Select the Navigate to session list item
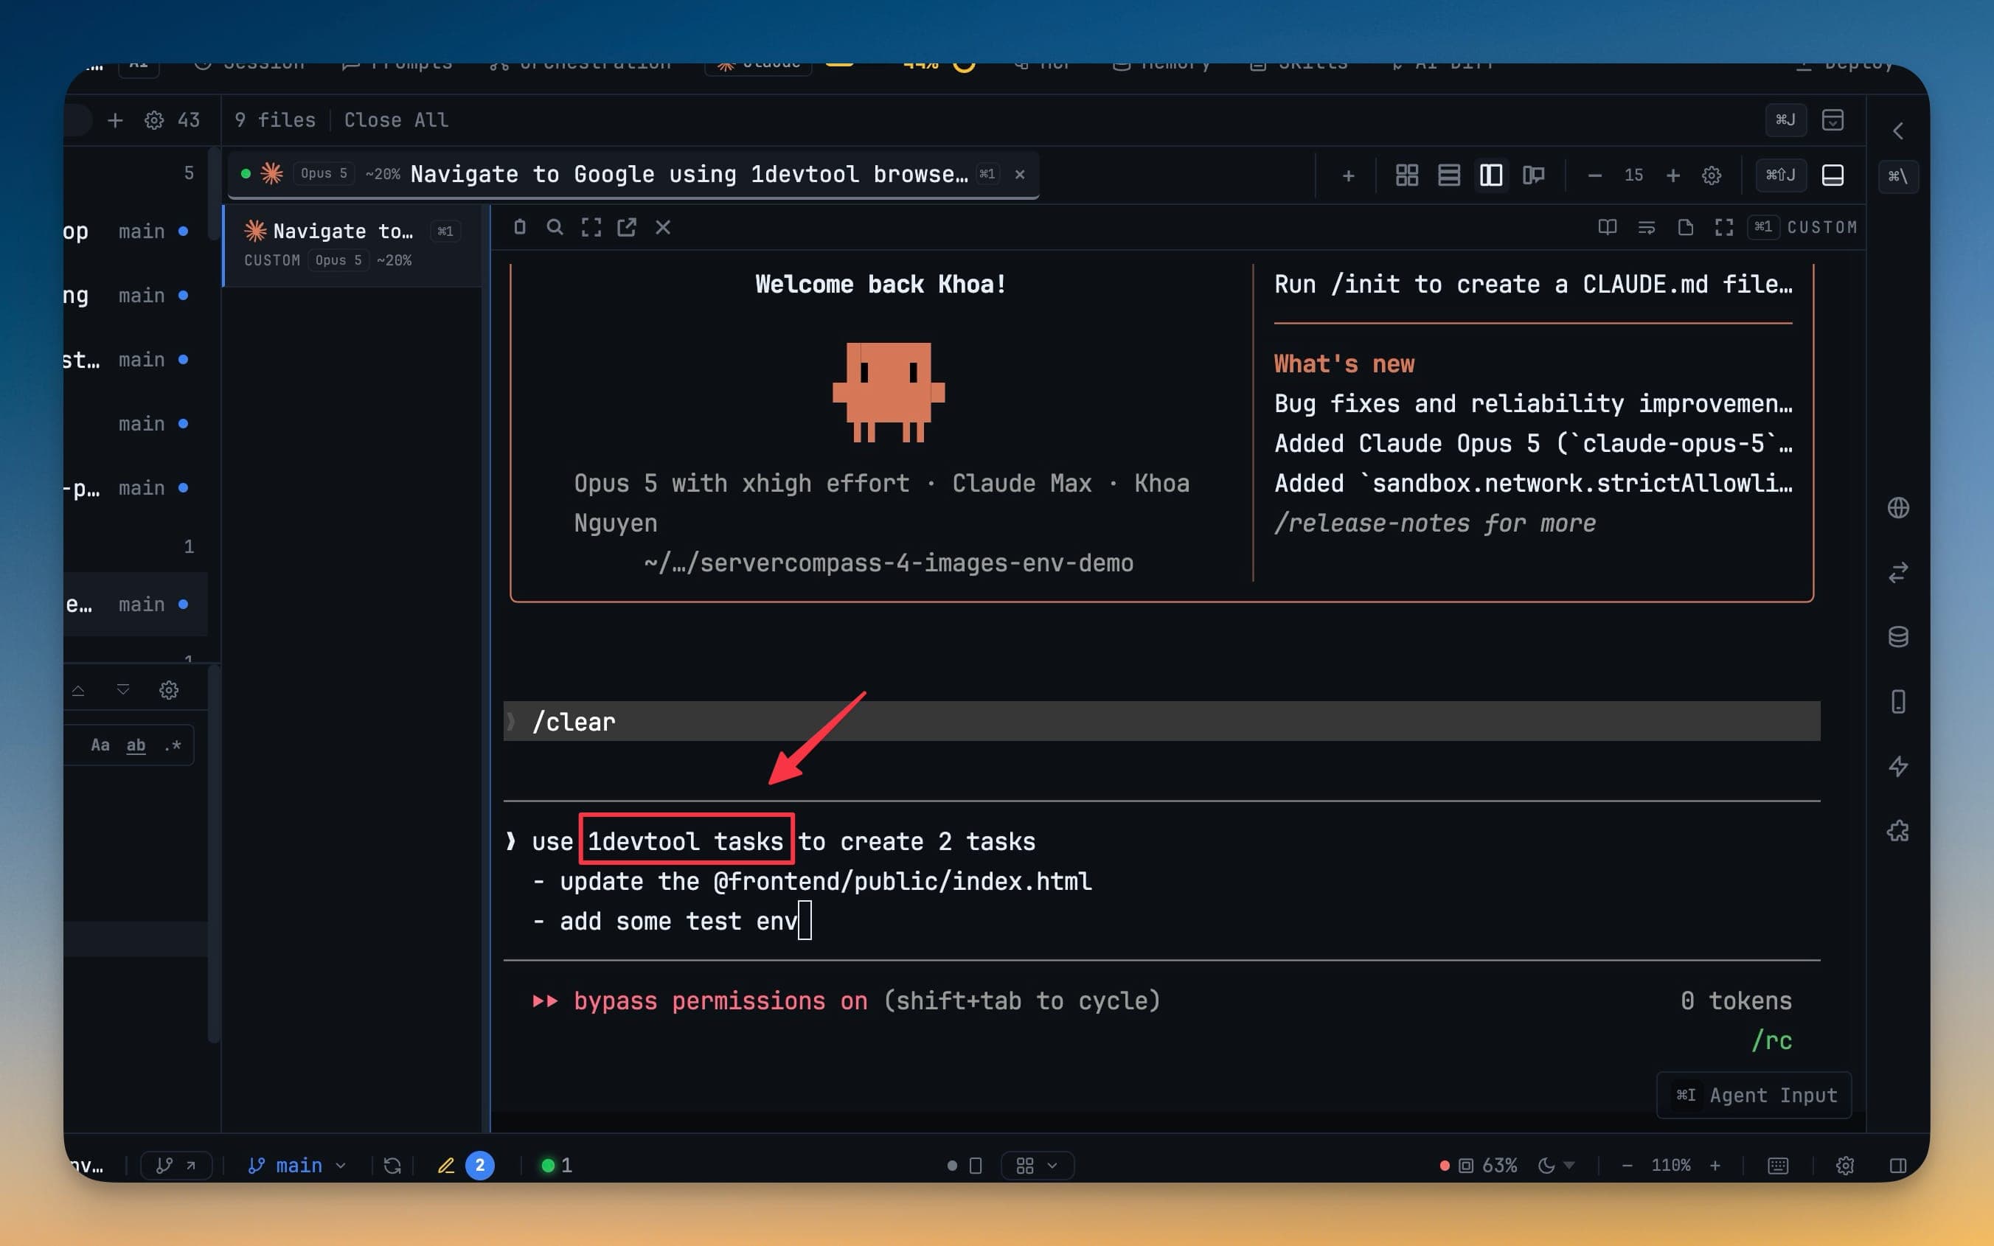This screenshot has height=1246, width=1994. coord(352,245)
